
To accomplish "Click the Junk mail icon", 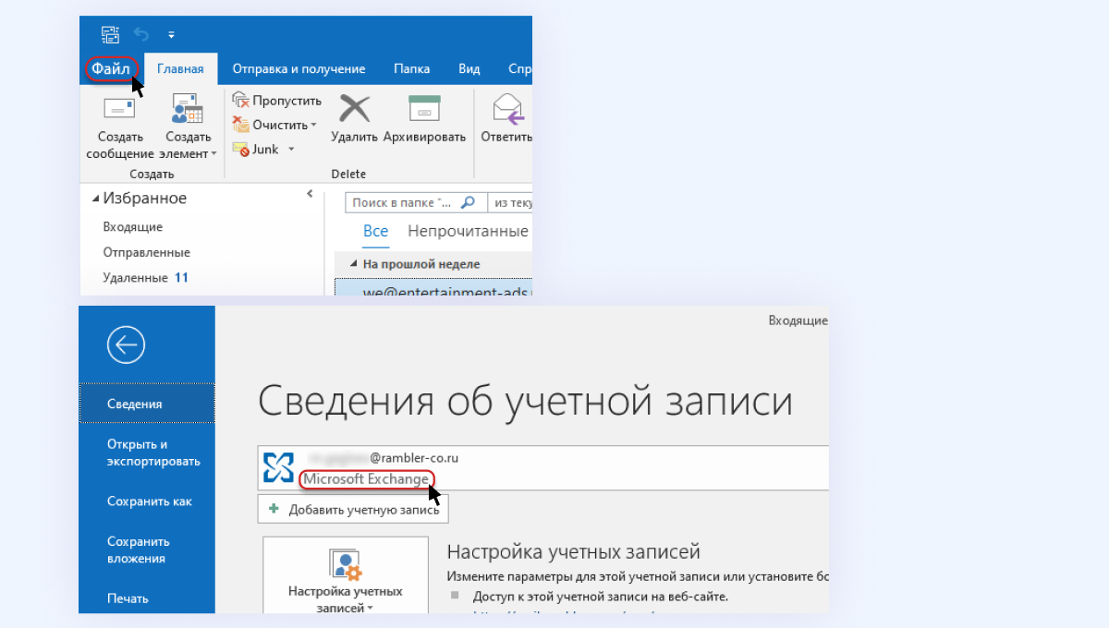I will 240,149.
